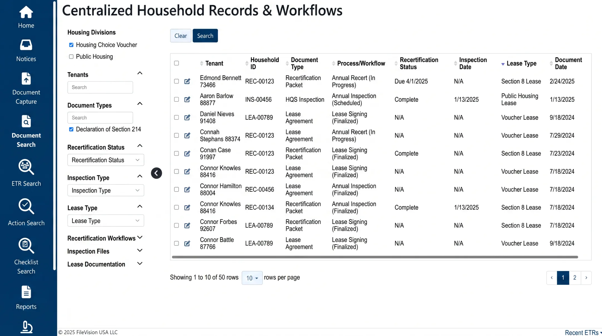Select the Aaron Barlow row checkbox
Screen dimensions: 602x336
click(x=176, y=99)
